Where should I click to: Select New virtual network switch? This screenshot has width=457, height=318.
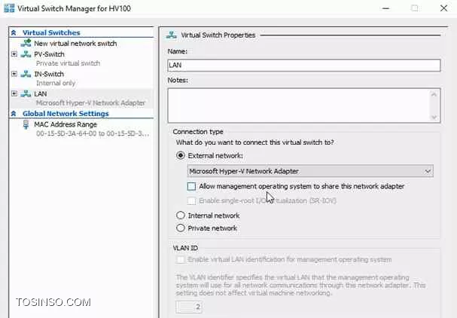click(75, 44)
